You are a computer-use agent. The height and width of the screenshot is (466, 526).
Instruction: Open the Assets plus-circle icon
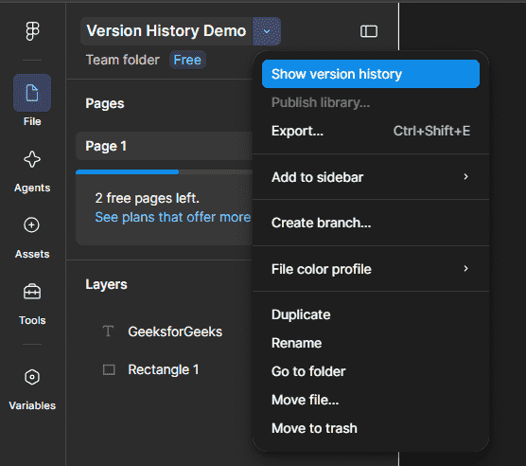(x=32, y=224)
